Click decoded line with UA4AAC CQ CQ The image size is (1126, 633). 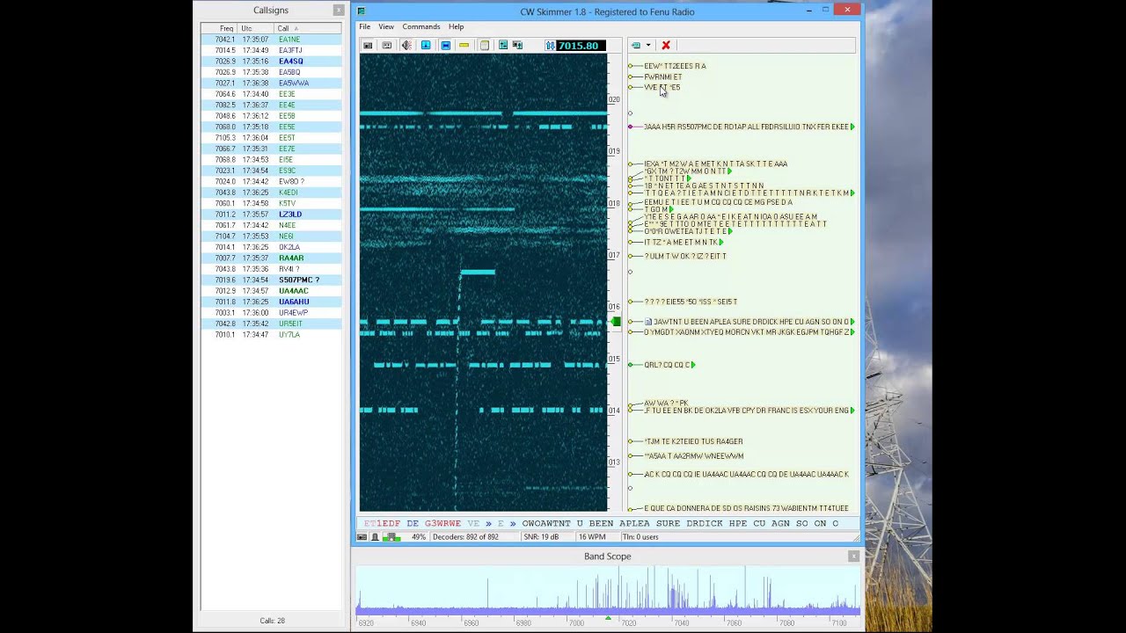point(746,475)
